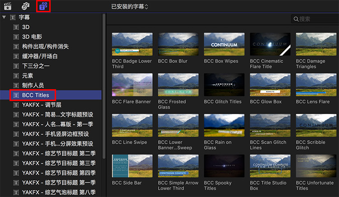
Task: Click the 搜索 search field
Action: 315,19
